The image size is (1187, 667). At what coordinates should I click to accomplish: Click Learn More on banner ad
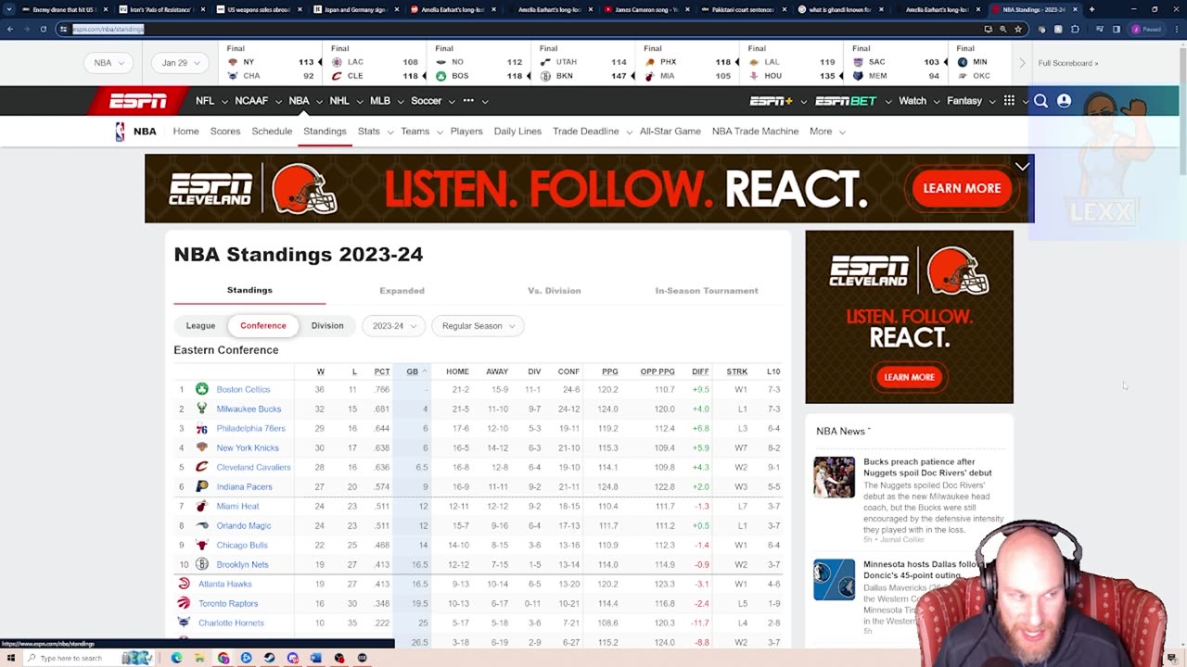point(962,188)
